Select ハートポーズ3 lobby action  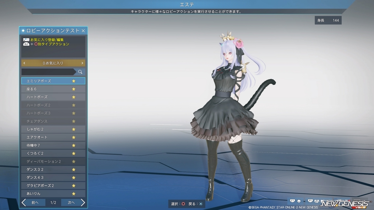[x=53, y=113]
